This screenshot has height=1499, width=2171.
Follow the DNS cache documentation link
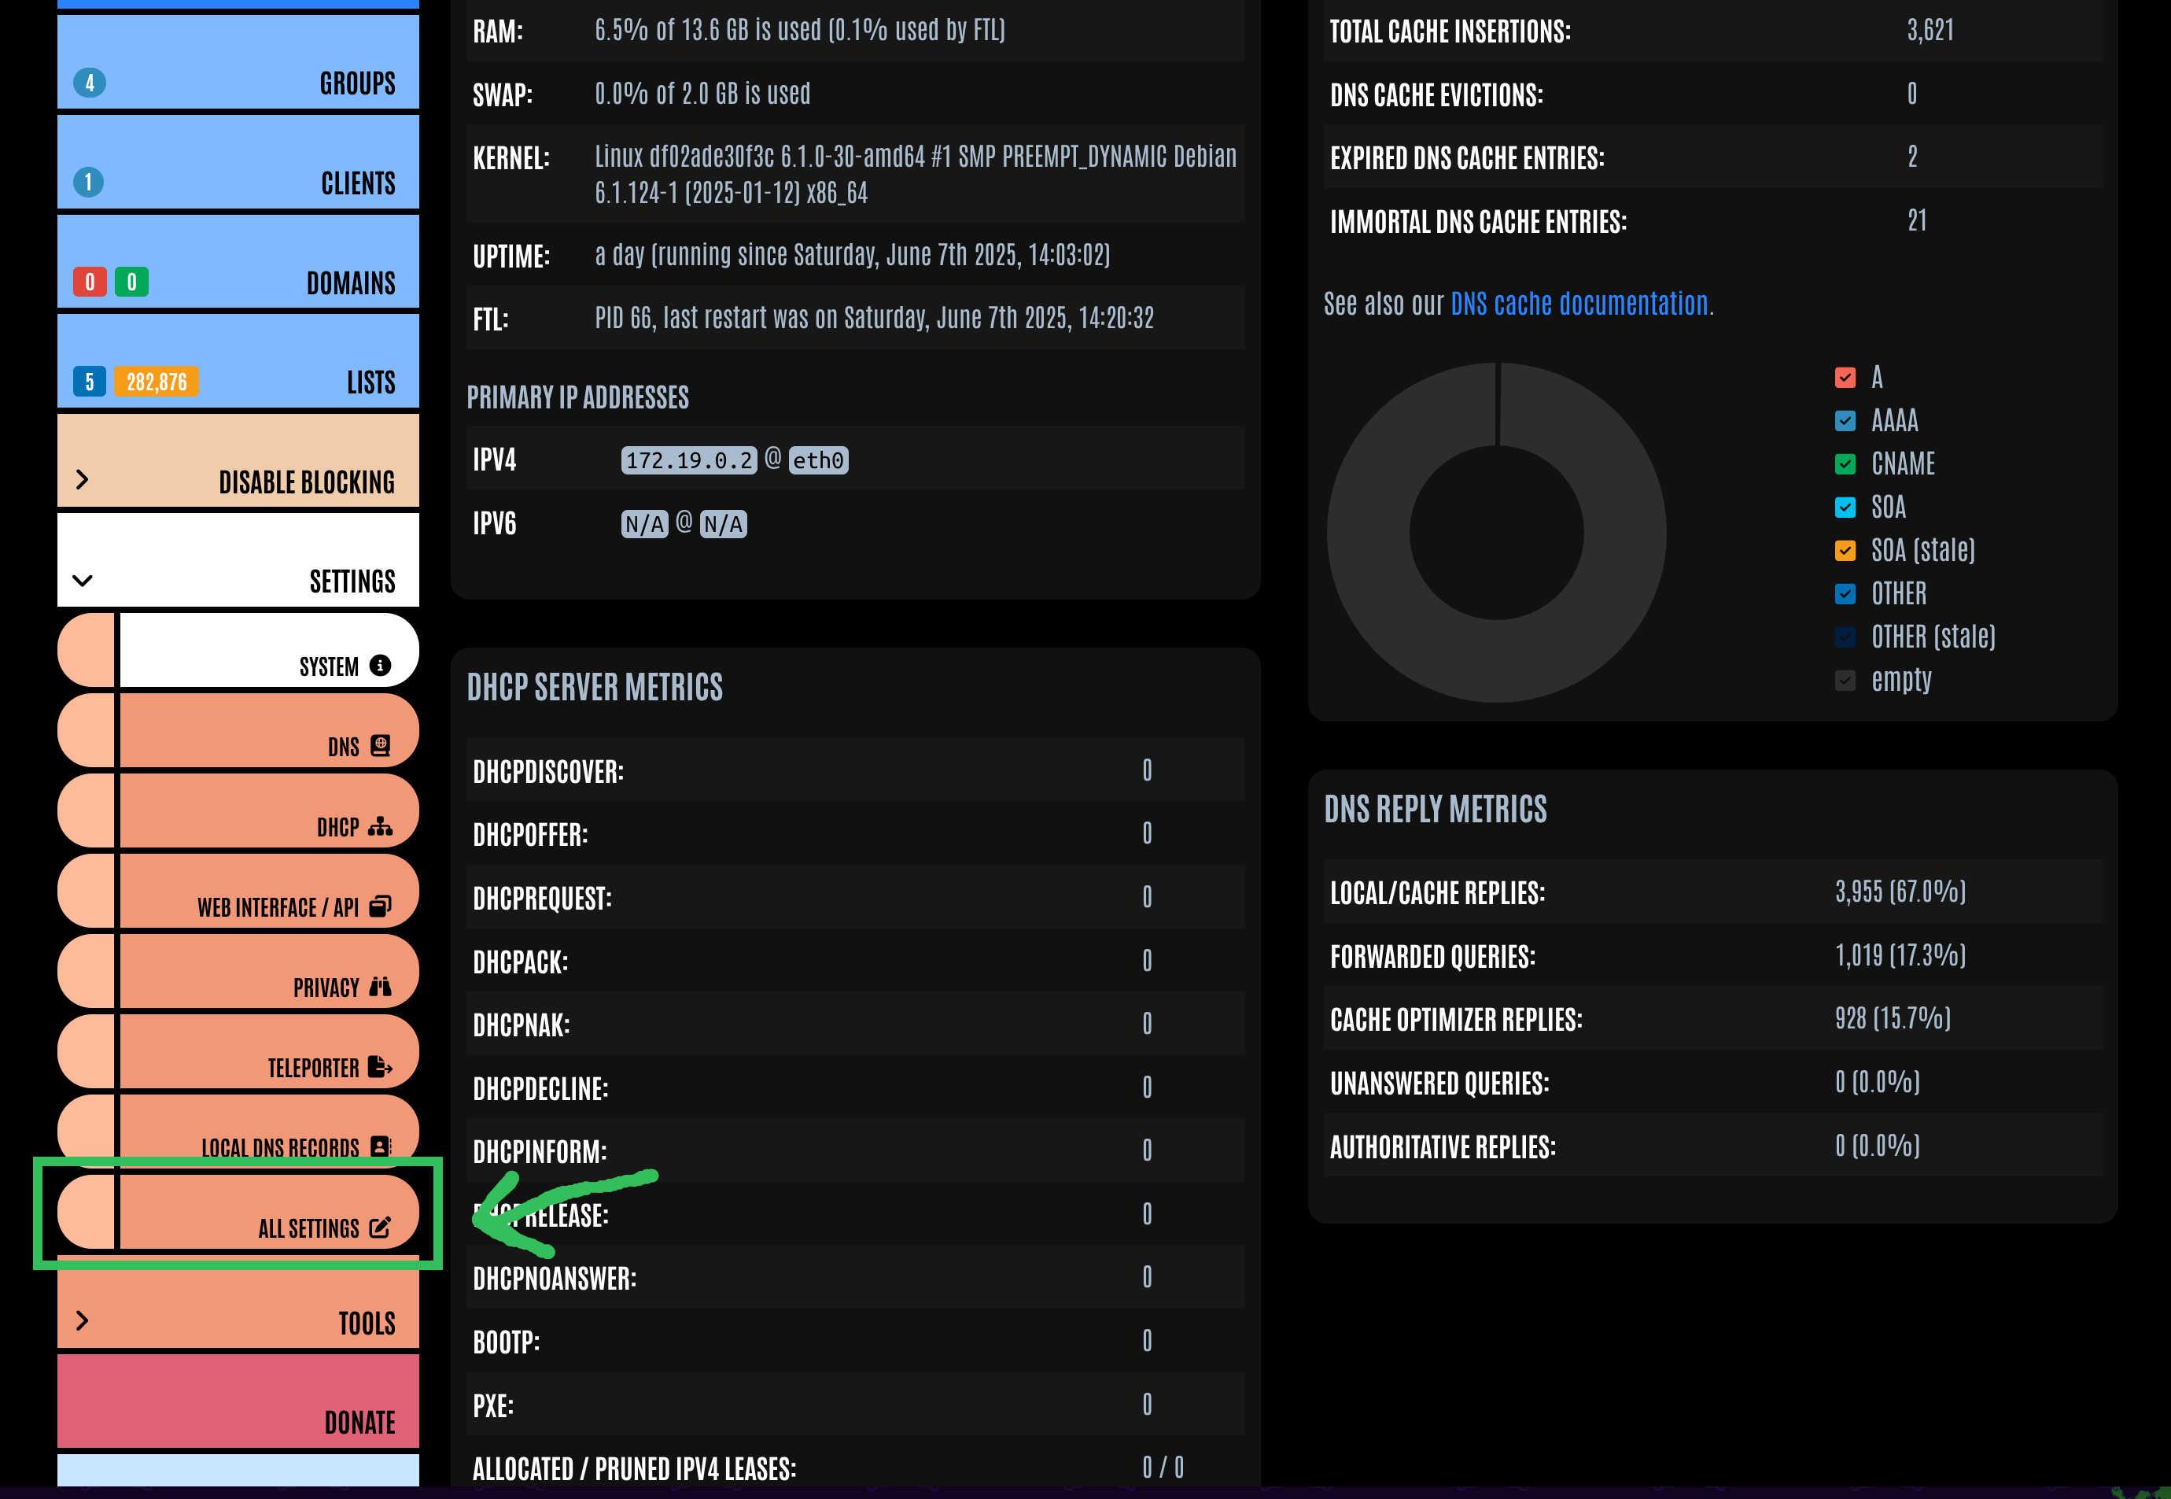tap(1579, 304)
